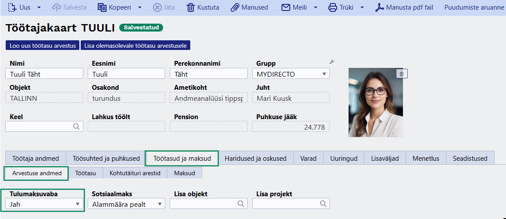The height and width of the screenshot is (219, 506).
Task: Expand the Uus dropdown arrow
Action: point(39,7)
